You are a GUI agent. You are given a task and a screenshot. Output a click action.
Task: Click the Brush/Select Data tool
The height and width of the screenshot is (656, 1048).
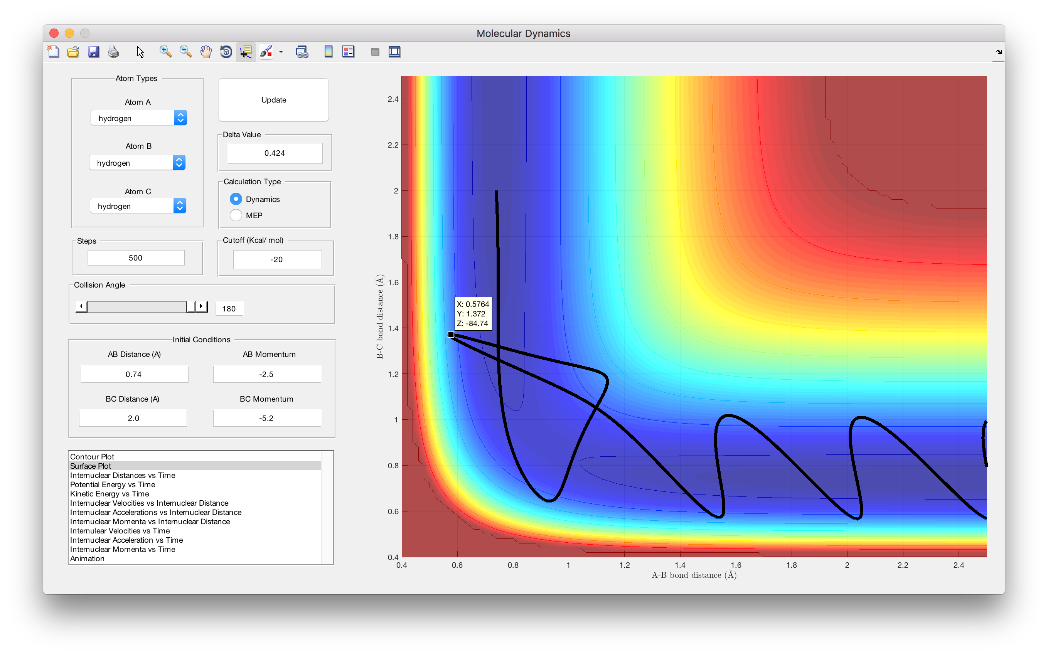coord(266,52)
